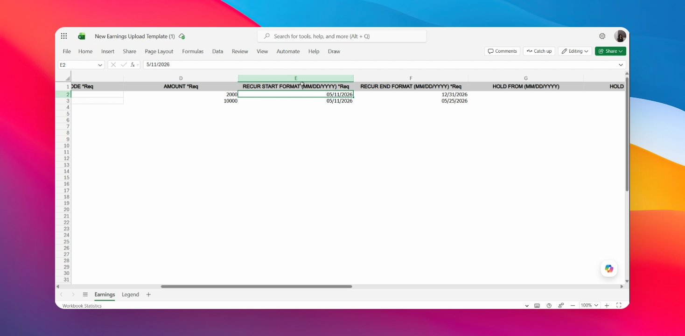
Task: Expand the Name Box dropdown
Action: point(100,65)
